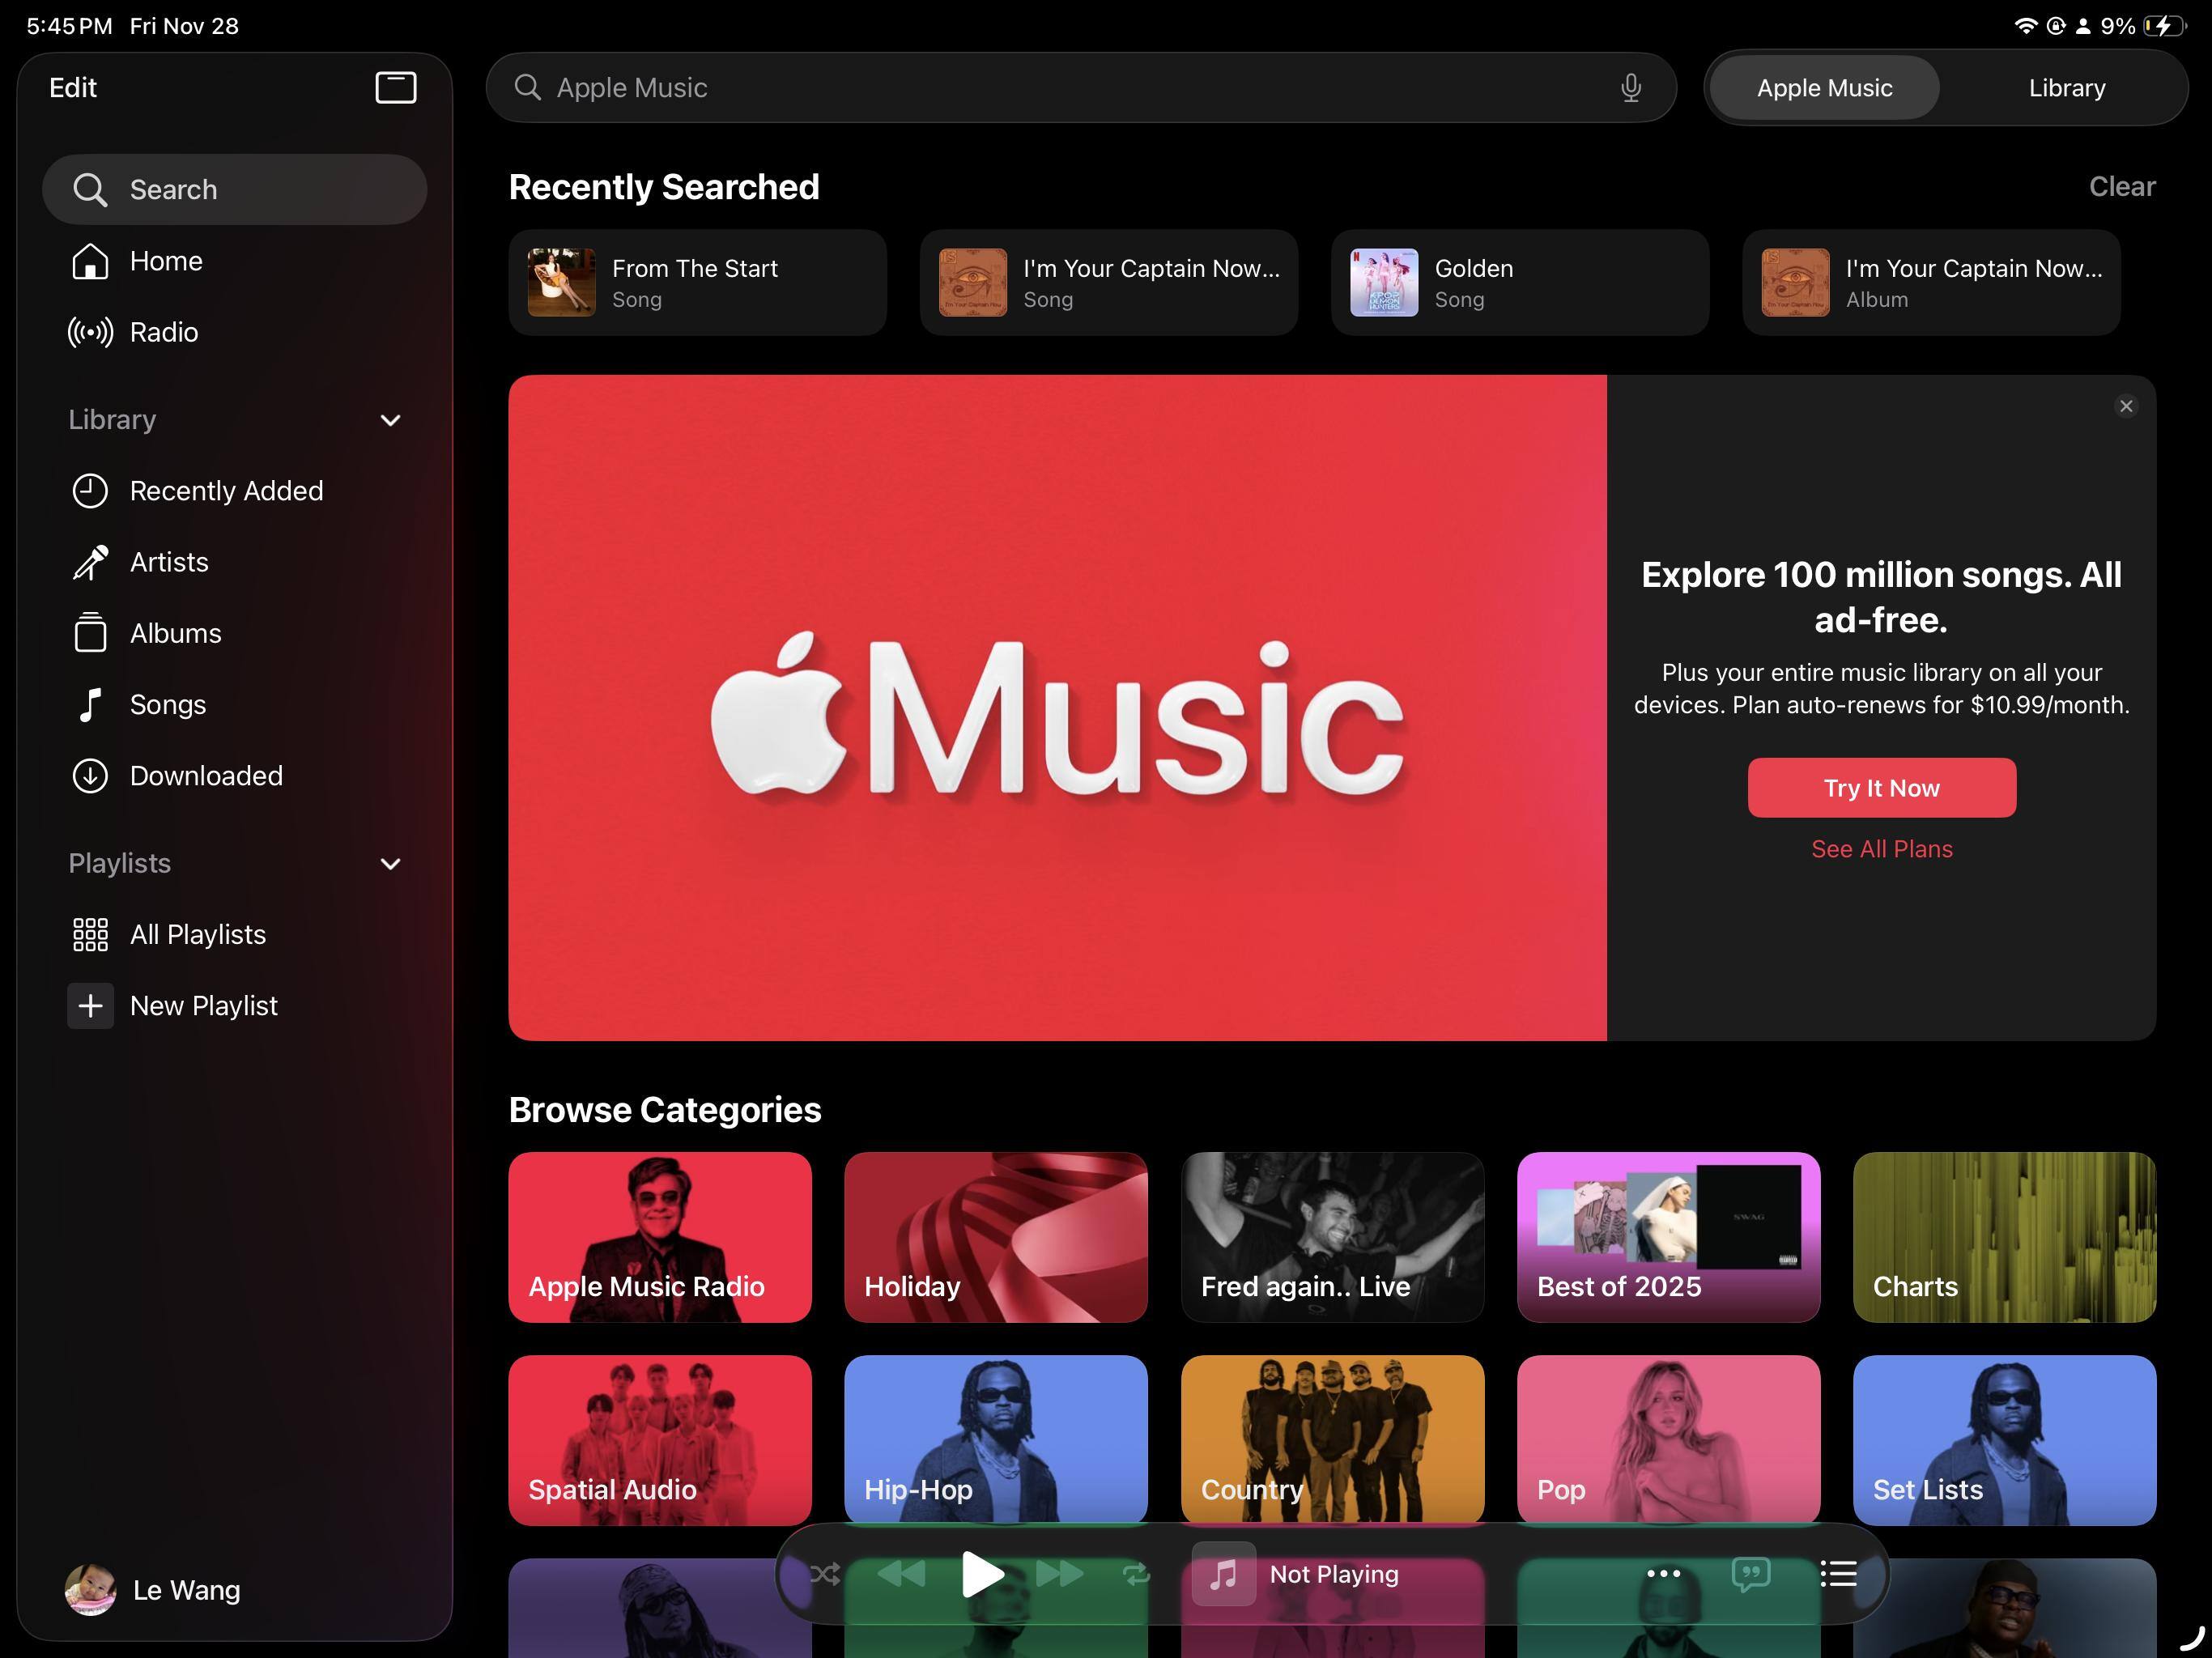
Task: Go to Recently Added in sidebar
Action: point(225,491)
